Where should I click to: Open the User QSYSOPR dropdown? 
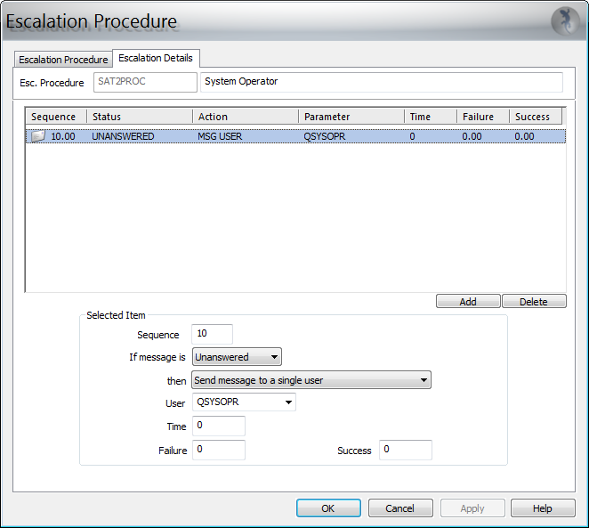(244, 402)
